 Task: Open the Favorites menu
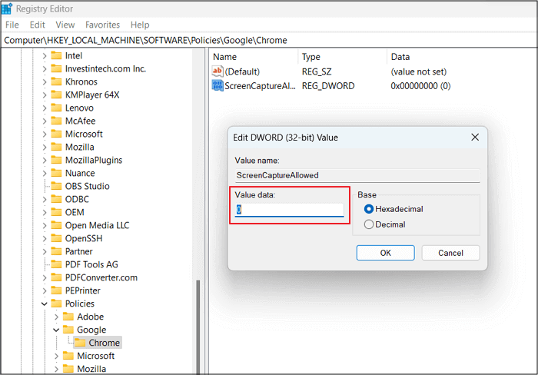pyautogui.click(x=102, y=25)
